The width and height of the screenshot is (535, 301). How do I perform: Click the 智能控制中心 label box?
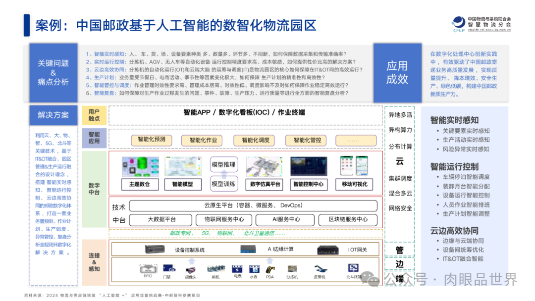coord(309,185)
